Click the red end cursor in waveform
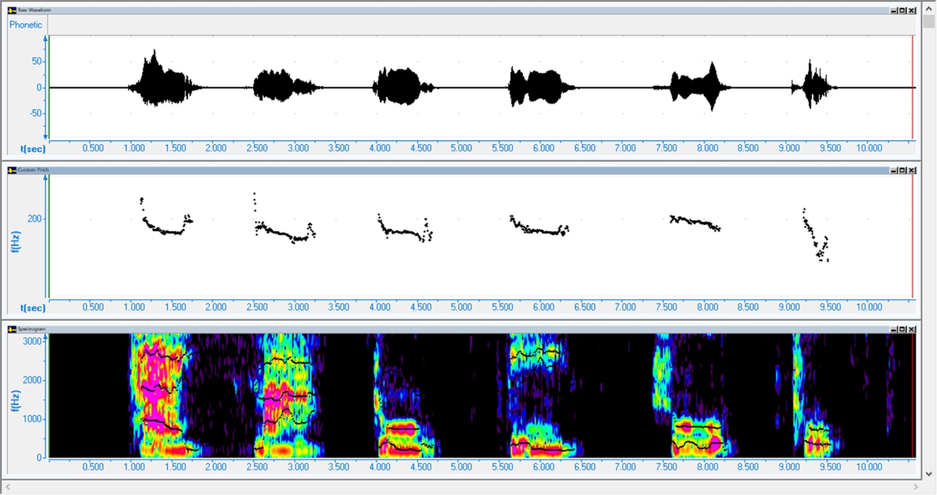 click(912, 88)
